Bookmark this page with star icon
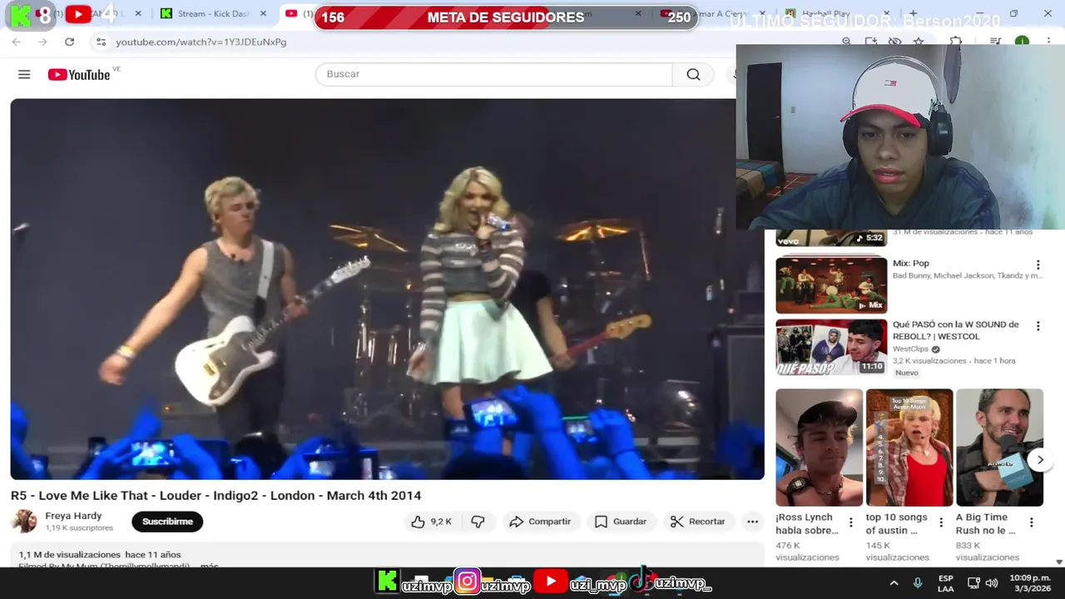Viewport: 1065px width, 599px height. click(919, 42)
